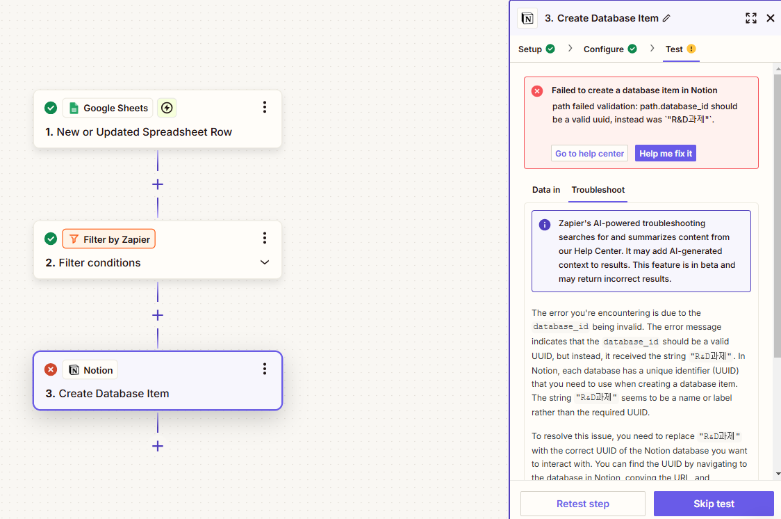Open the Notion step three-dot menu

point(265,369)
